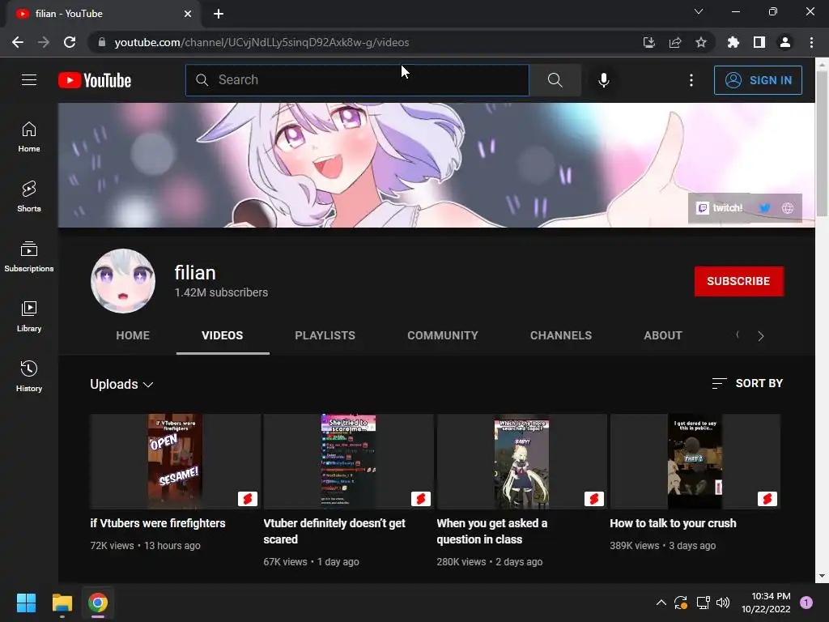Click install app icon in address bar
Screen dimensions: 829x622
click(649, 42)
